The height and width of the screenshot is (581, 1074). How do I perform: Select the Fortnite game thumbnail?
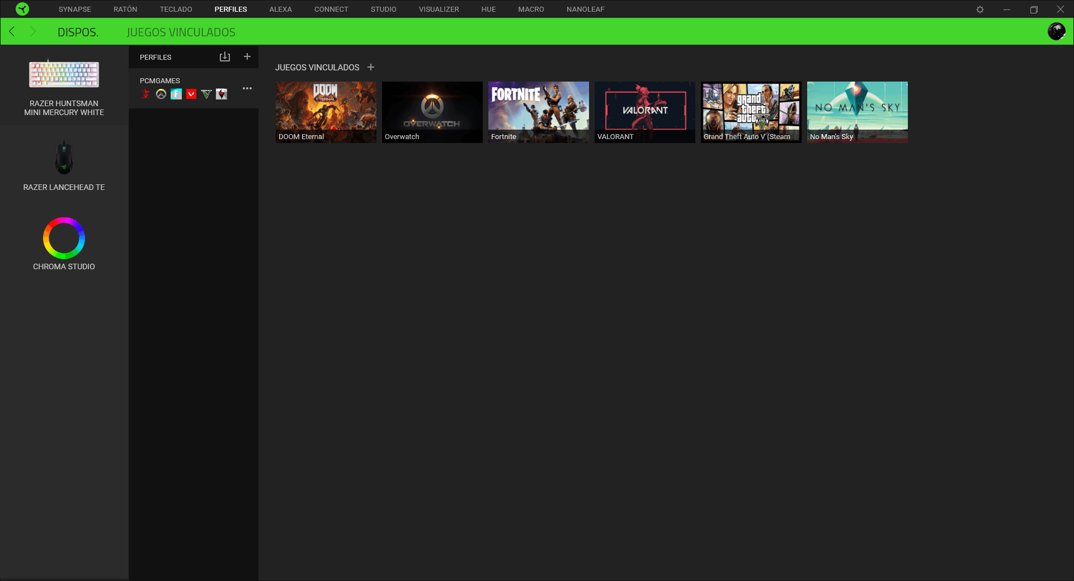click(539, 112)
